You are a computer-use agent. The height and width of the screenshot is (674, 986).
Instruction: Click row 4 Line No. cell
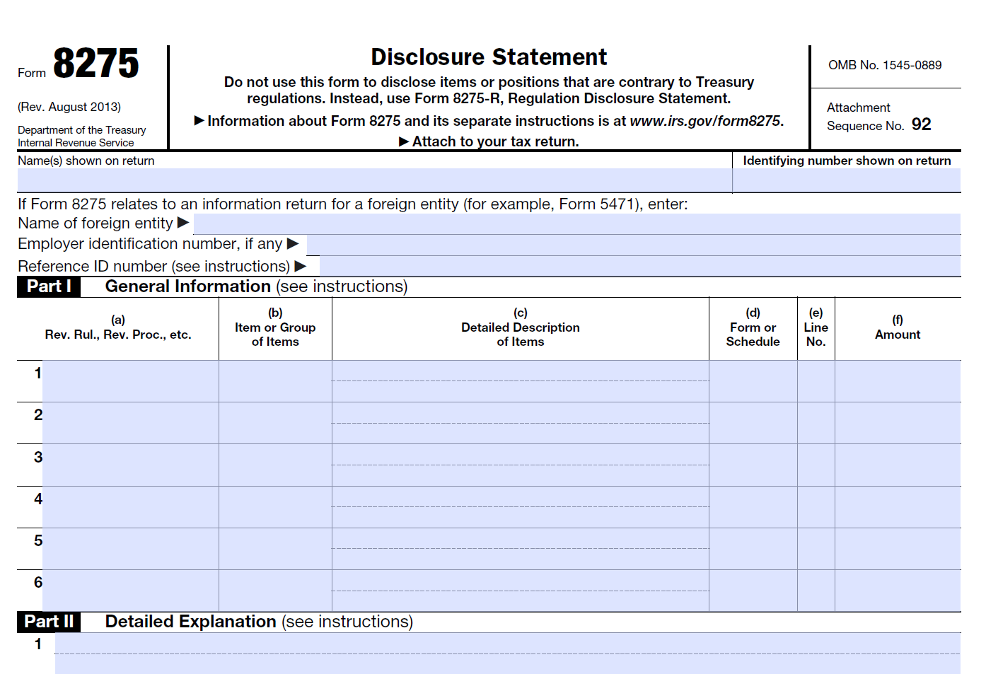[x=816, y=506]
